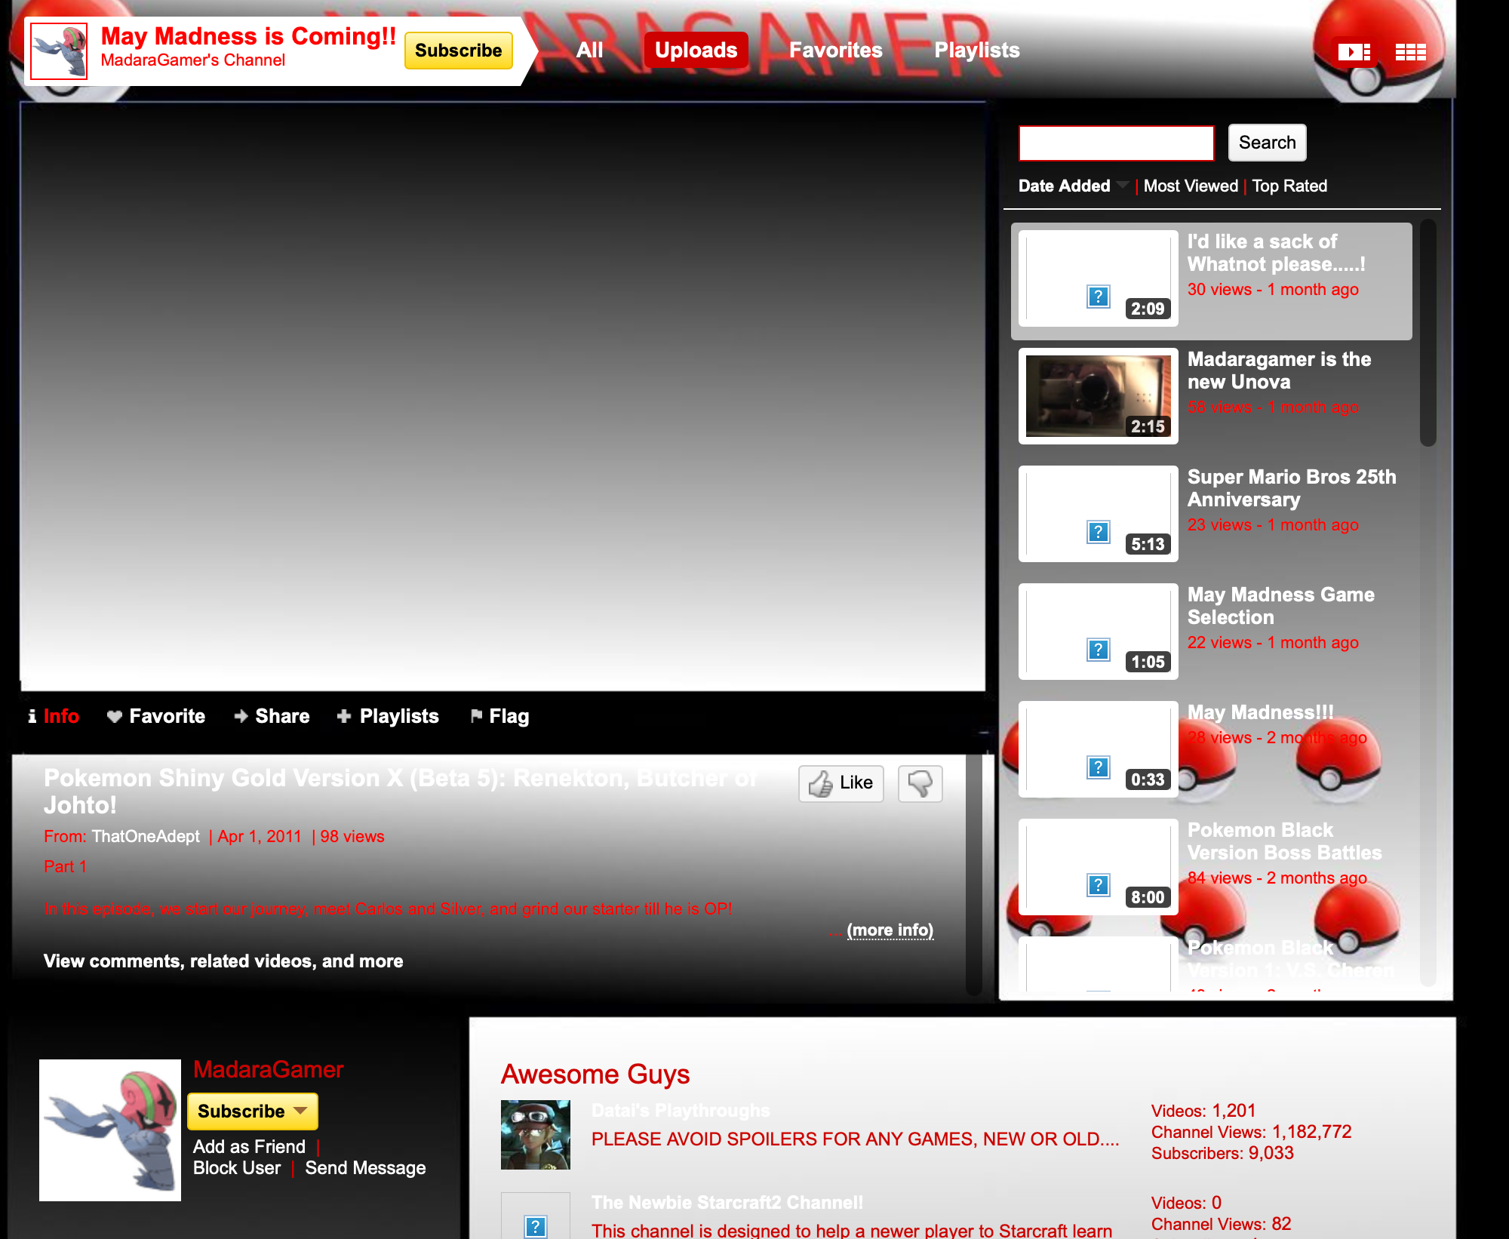Click the Favorite heart icon

click(115, 716)
